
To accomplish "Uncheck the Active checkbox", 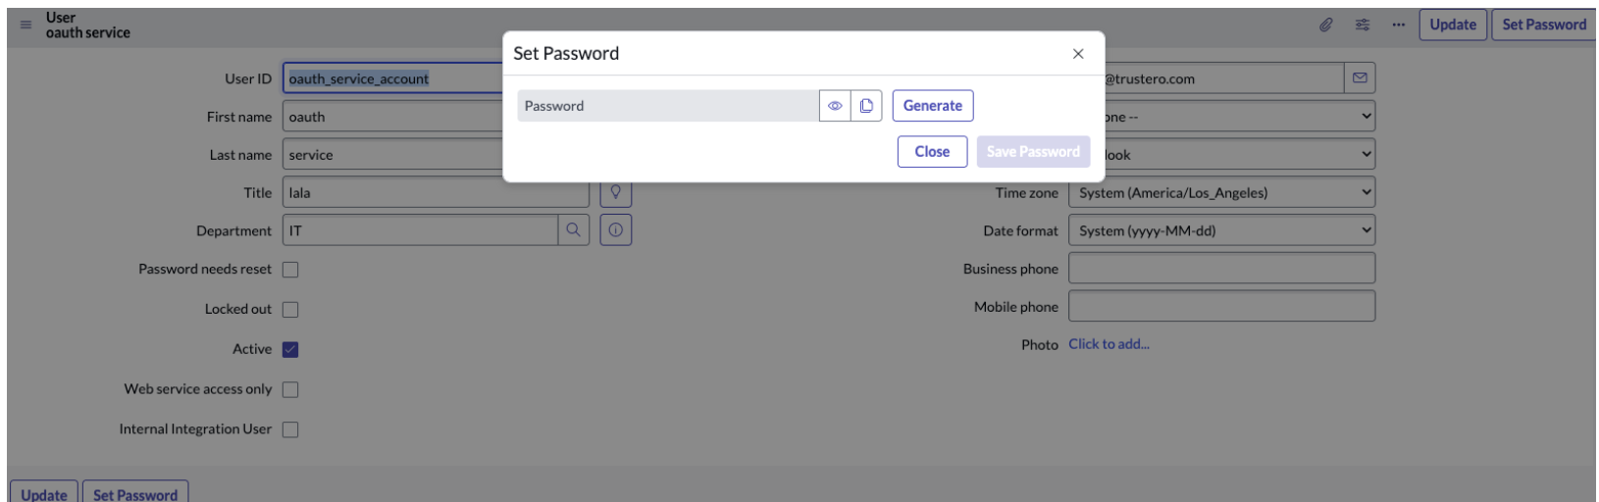I will (x=290, y=350).
